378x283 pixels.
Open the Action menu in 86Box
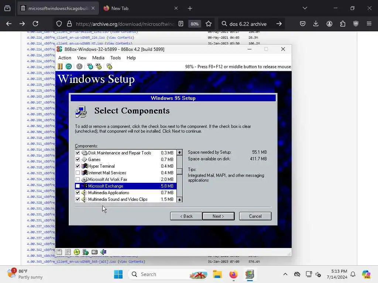(65, 58)
